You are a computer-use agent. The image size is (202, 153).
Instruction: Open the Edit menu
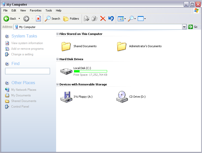(14, 10)
